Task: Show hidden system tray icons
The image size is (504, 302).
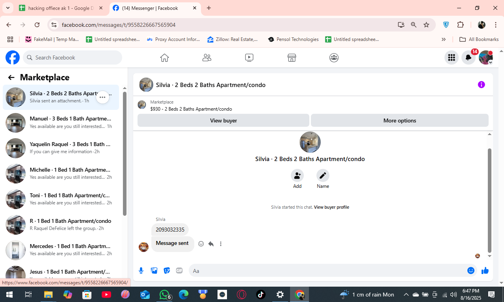Action: pos(406,295)
